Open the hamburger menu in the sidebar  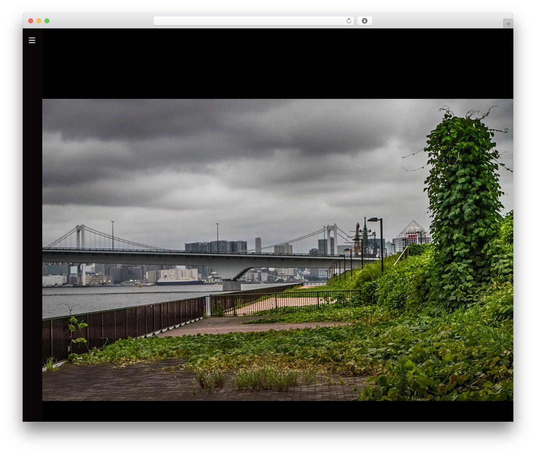pos(32,40)
